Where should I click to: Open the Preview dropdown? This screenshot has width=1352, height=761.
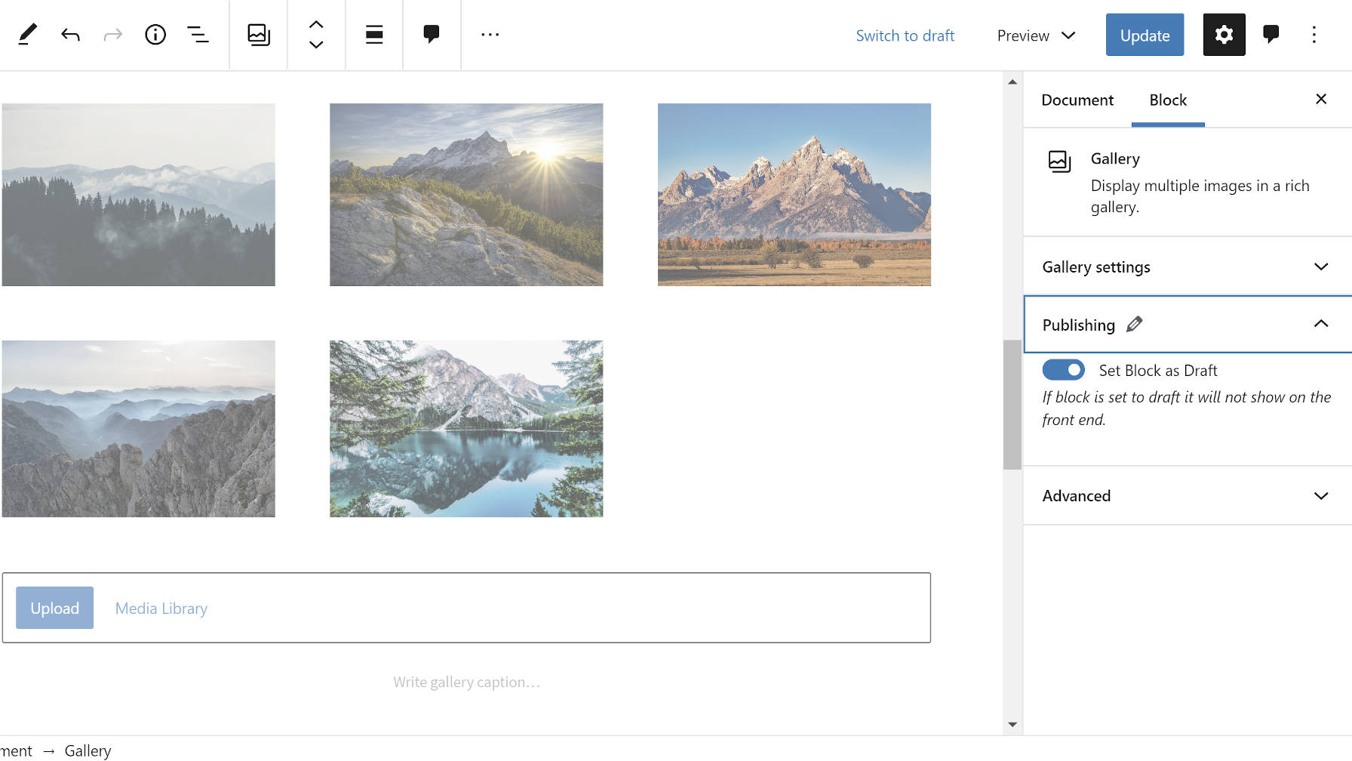[x=1035, y=35]
